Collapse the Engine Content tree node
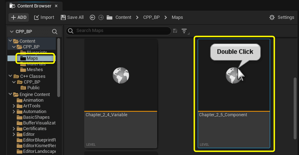 click(10, 94)
